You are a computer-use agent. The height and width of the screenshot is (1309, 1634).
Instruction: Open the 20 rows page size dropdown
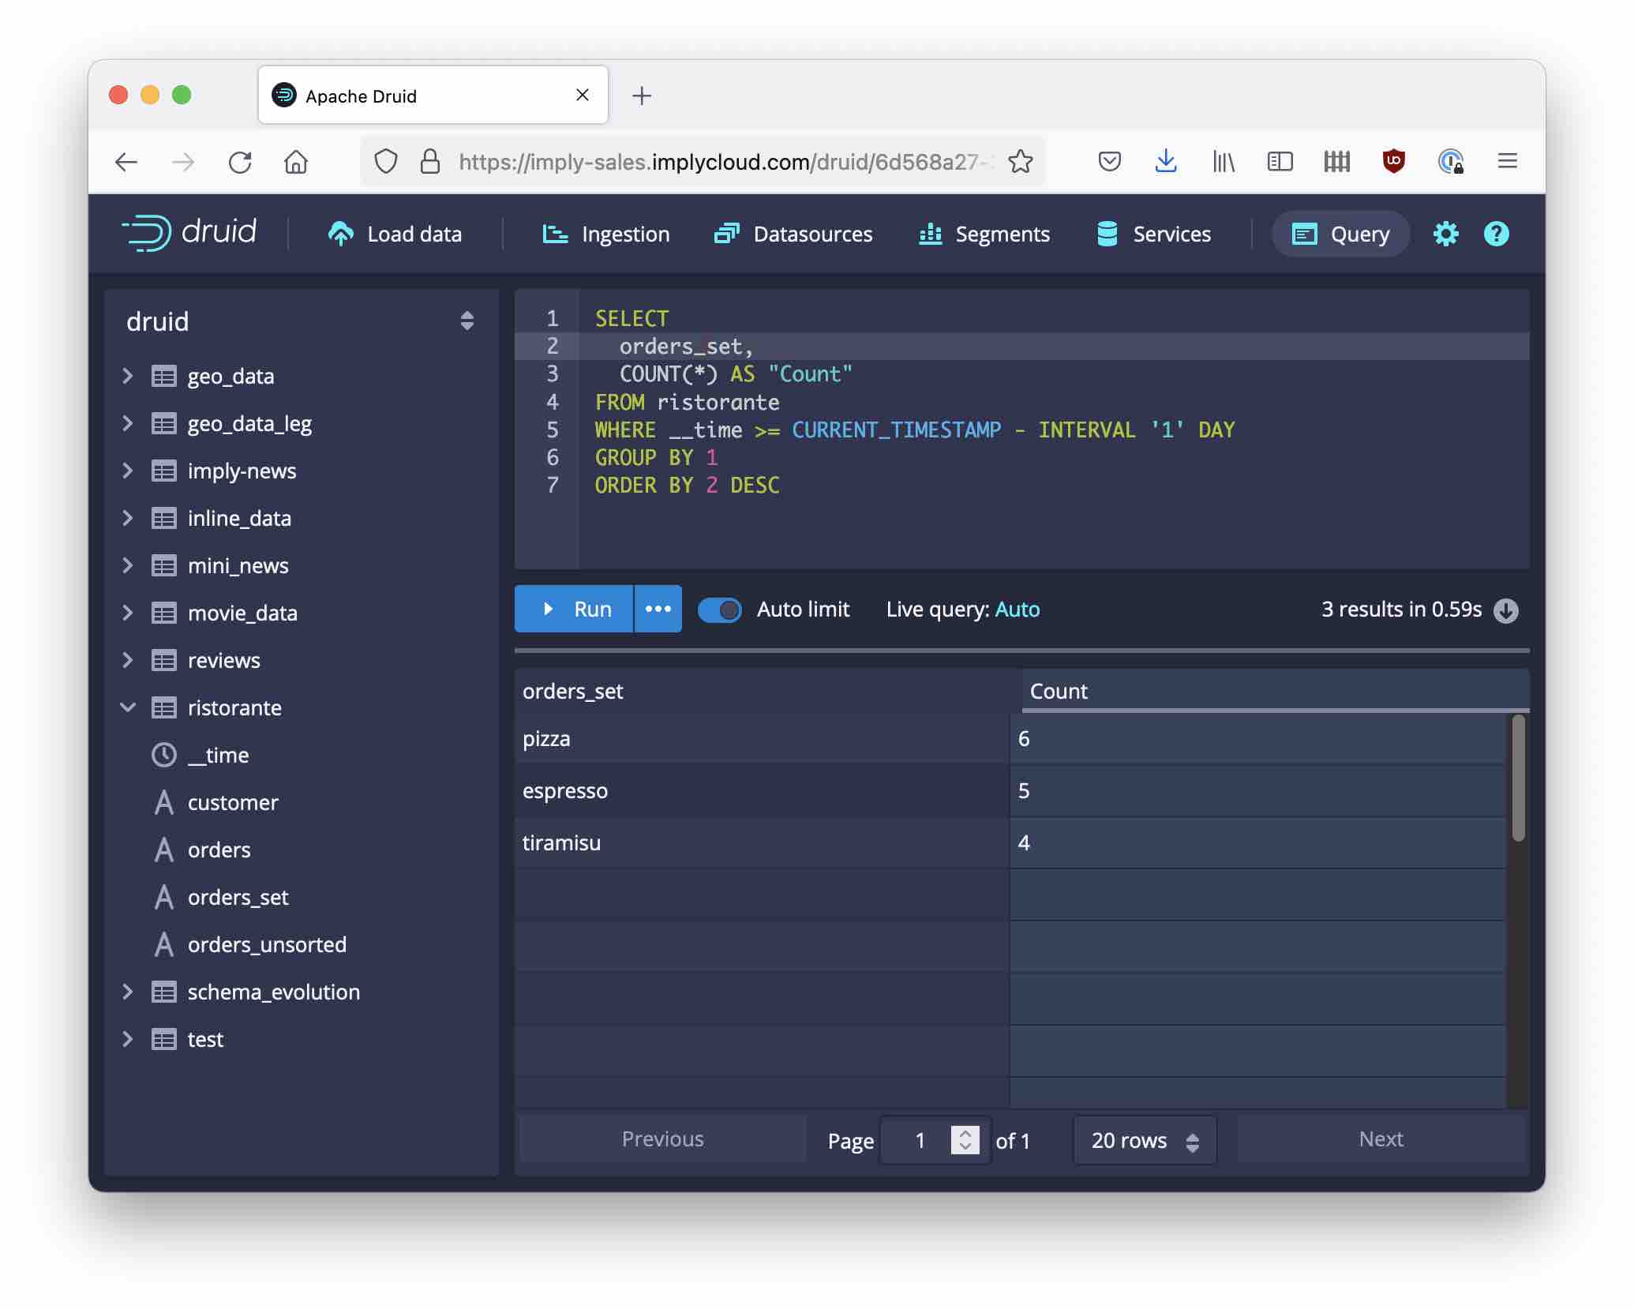1144,1140
